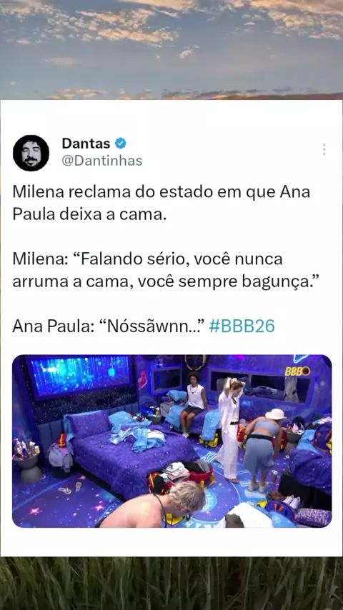Click the blue verified badge
Screen dimensions: 343x610
[121, 144]
